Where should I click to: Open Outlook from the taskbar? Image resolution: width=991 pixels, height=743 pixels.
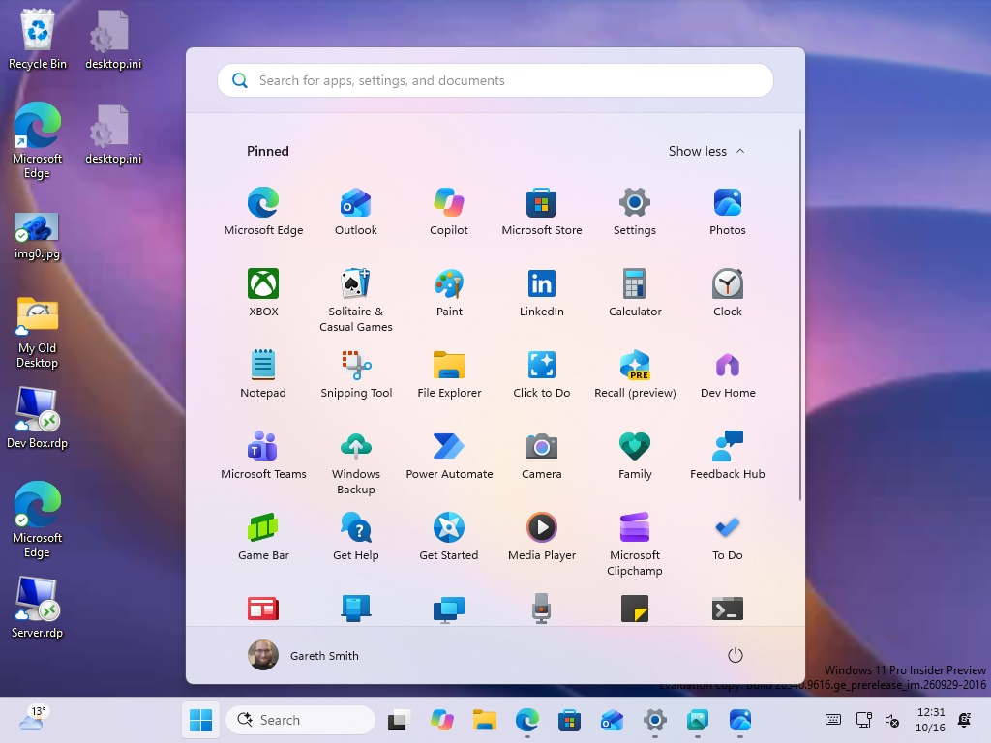612,720
